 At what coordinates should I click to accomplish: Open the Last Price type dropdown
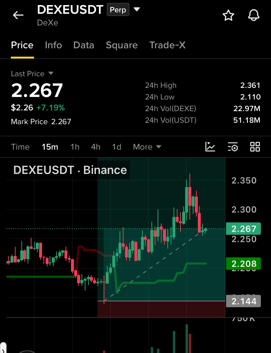(x=51, y=73)
